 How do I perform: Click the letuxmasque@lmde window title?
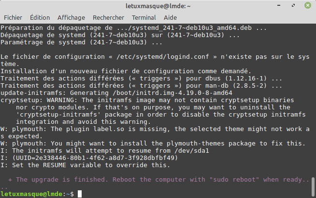158,6
